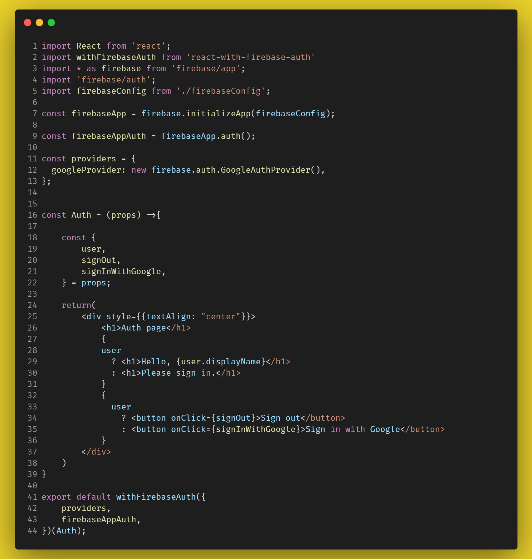Click './firebaseConfig' string on line 5
The image size is (532, 559).
pos(221,91)
